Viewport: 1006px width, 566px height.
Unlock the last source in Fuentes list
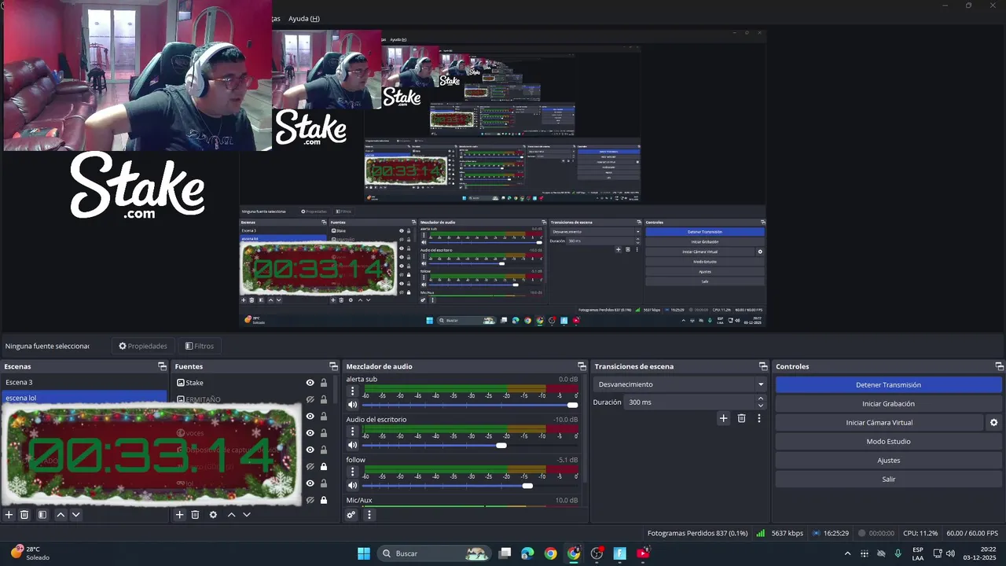pos(323,500)
